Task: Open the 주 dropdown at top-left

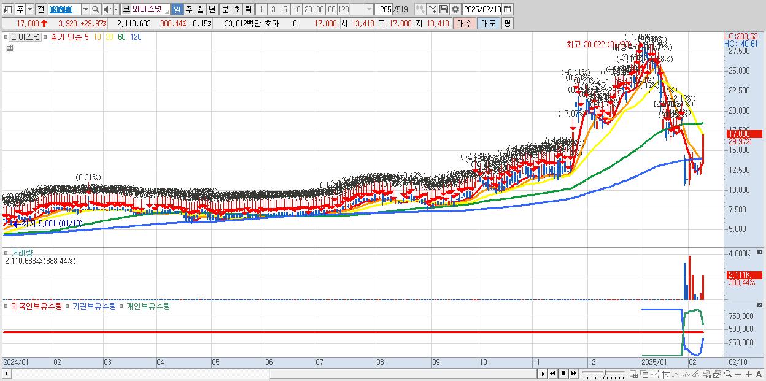Action: click(x=29, y=9)
